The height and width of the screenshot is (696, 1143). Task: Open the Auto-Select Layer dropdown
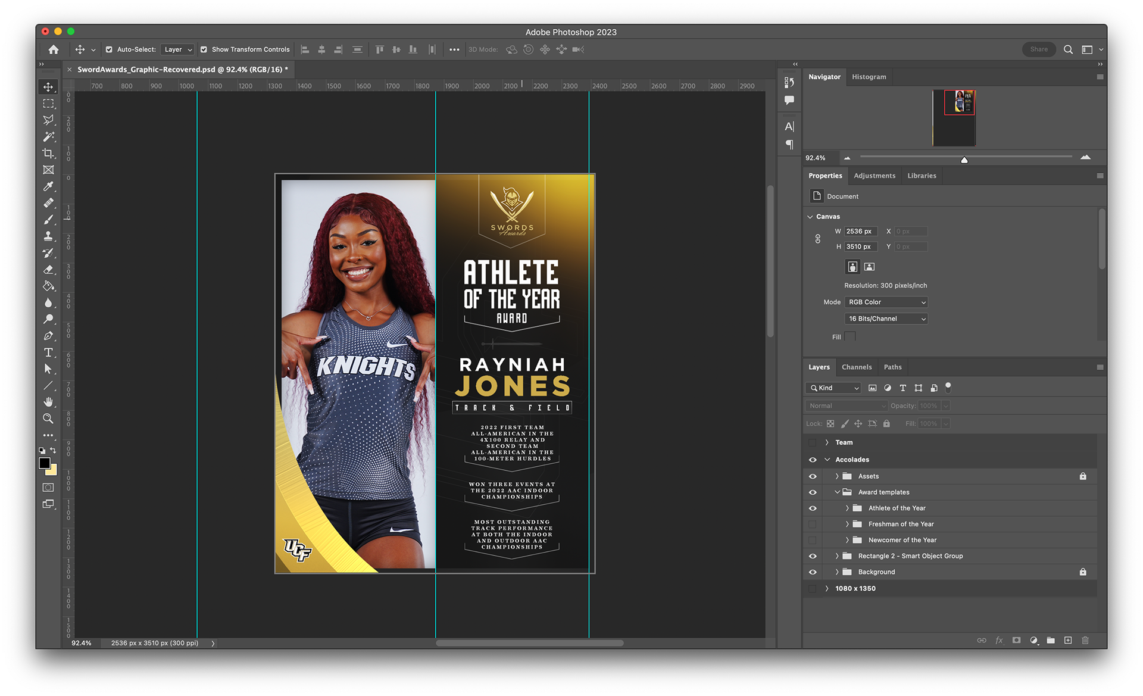[177, 49]
